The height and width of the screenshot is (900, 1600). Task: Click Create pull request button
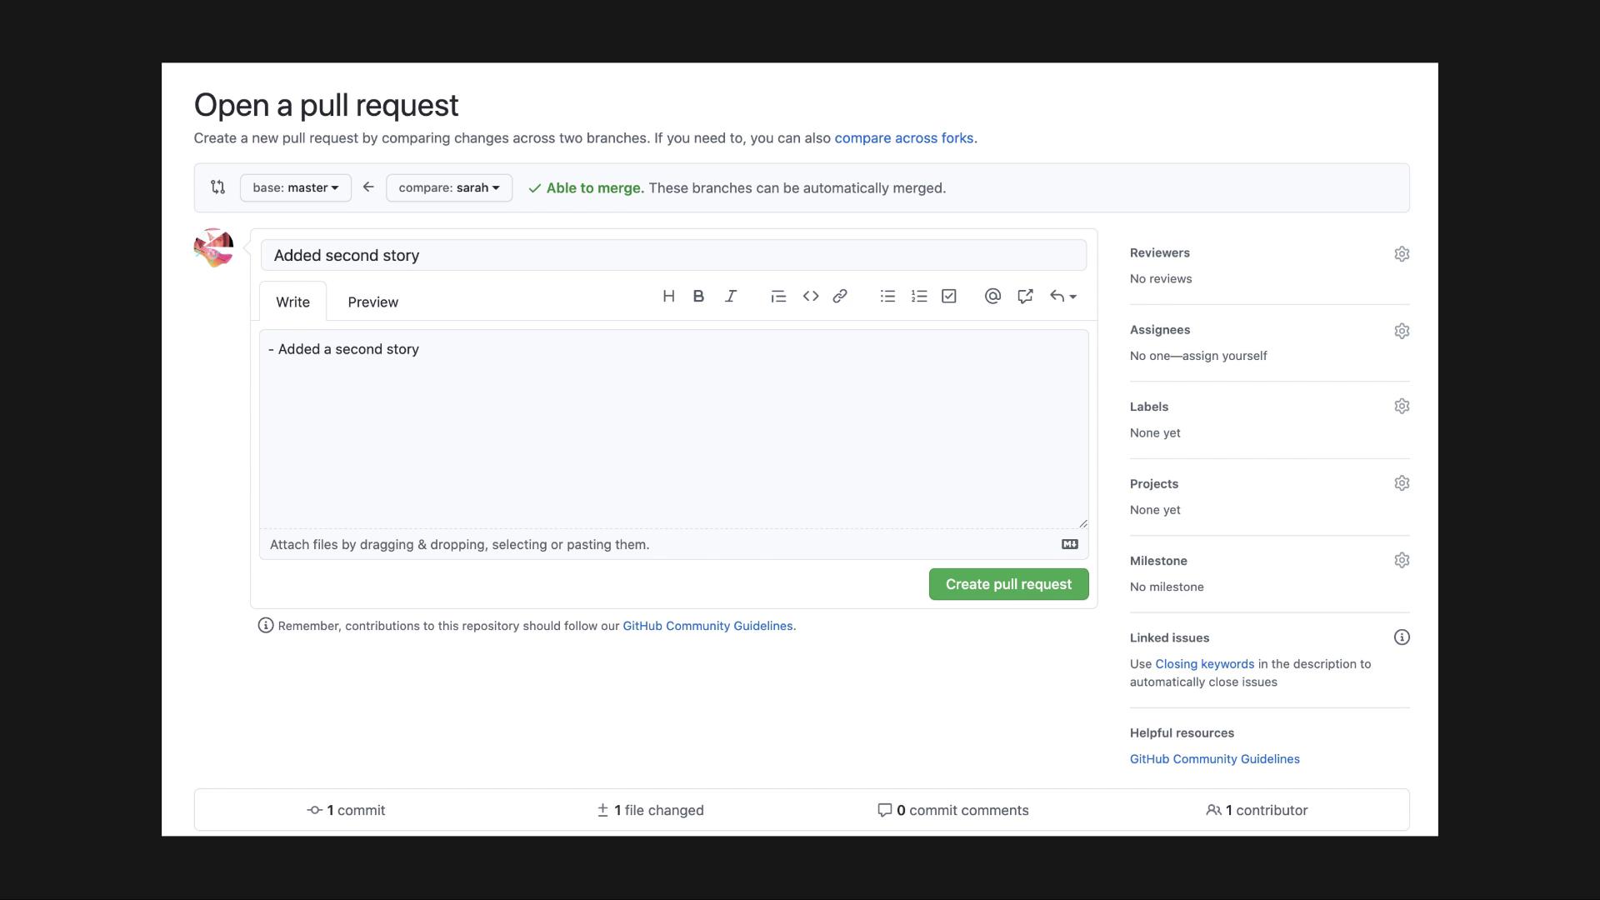(1008, 584)
